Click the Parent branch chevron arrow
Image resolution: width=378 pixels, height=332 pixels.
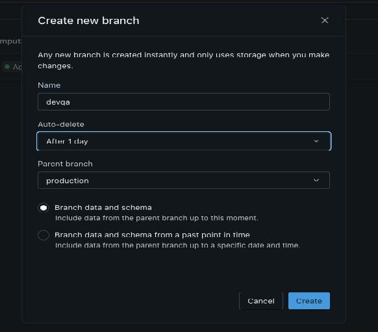point(316,180)
